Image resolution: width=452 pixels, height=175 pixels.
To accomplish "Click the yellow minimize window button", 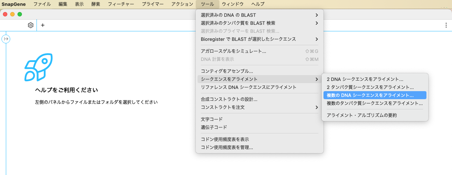I will pyautogui.click(x=12, y=14).
